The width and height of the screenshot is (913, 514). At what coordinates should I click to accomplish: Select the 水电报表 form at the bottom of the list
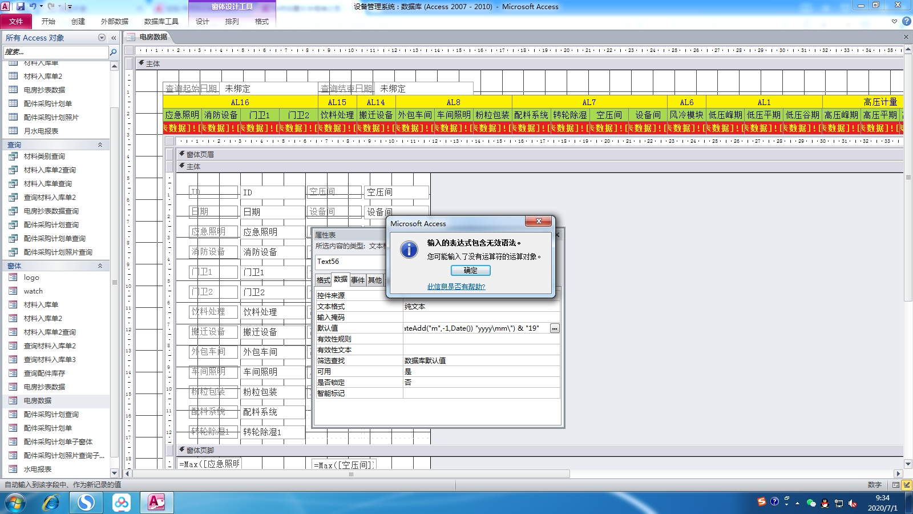[37, 469]
